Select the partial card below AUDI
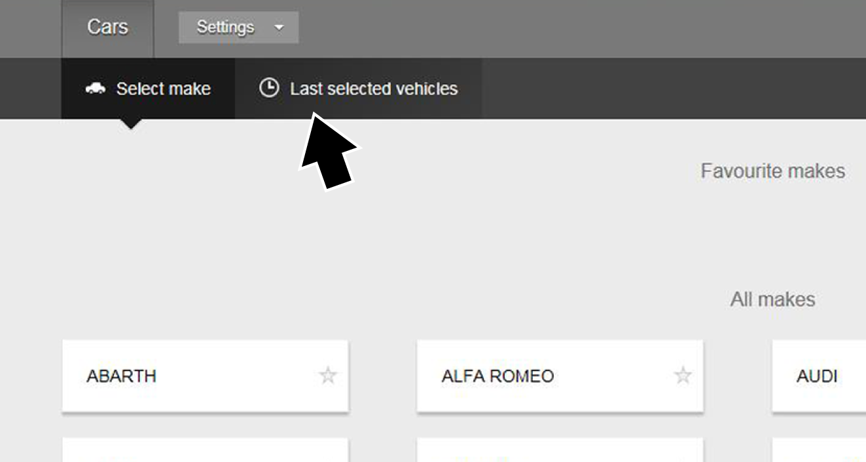866x462 pixels. [820, 451]
